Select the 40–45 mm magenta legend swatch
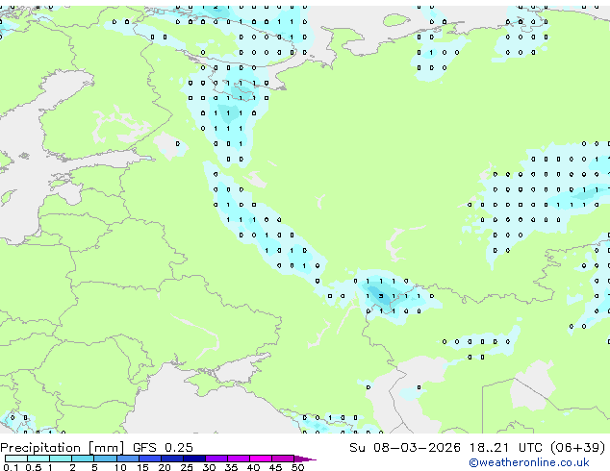 261,459
